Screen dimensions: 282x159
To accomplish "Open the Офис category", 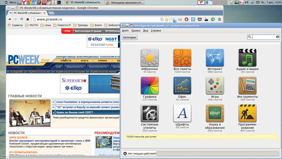I will [182, 86].
